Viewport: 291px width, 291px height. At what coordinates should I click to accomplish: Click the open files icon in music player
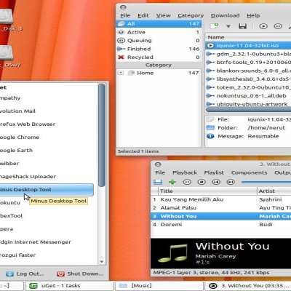click(x=158, y=182)
